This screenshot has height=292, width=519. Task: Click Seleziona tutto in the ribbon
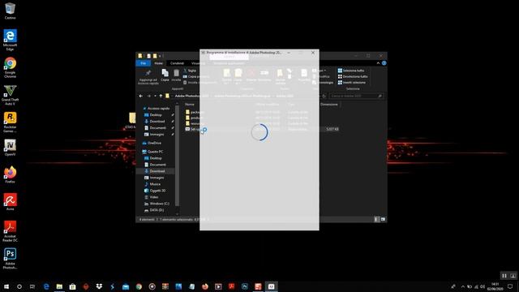351,71
